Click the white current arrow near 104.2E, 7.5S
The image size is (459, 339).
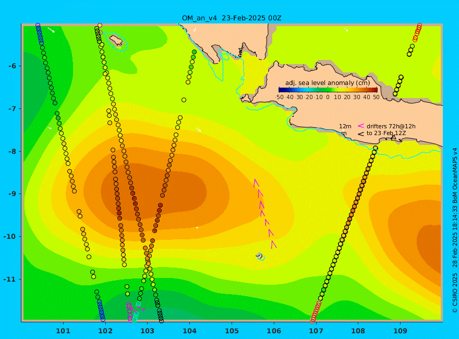pos(199,129)
